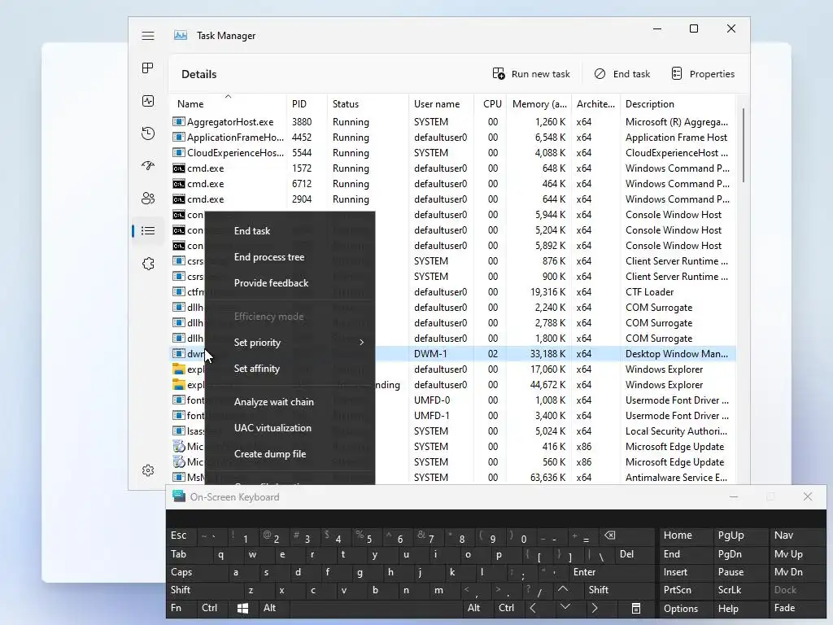Choose Create dump file
833x625 pixels.
290,454
